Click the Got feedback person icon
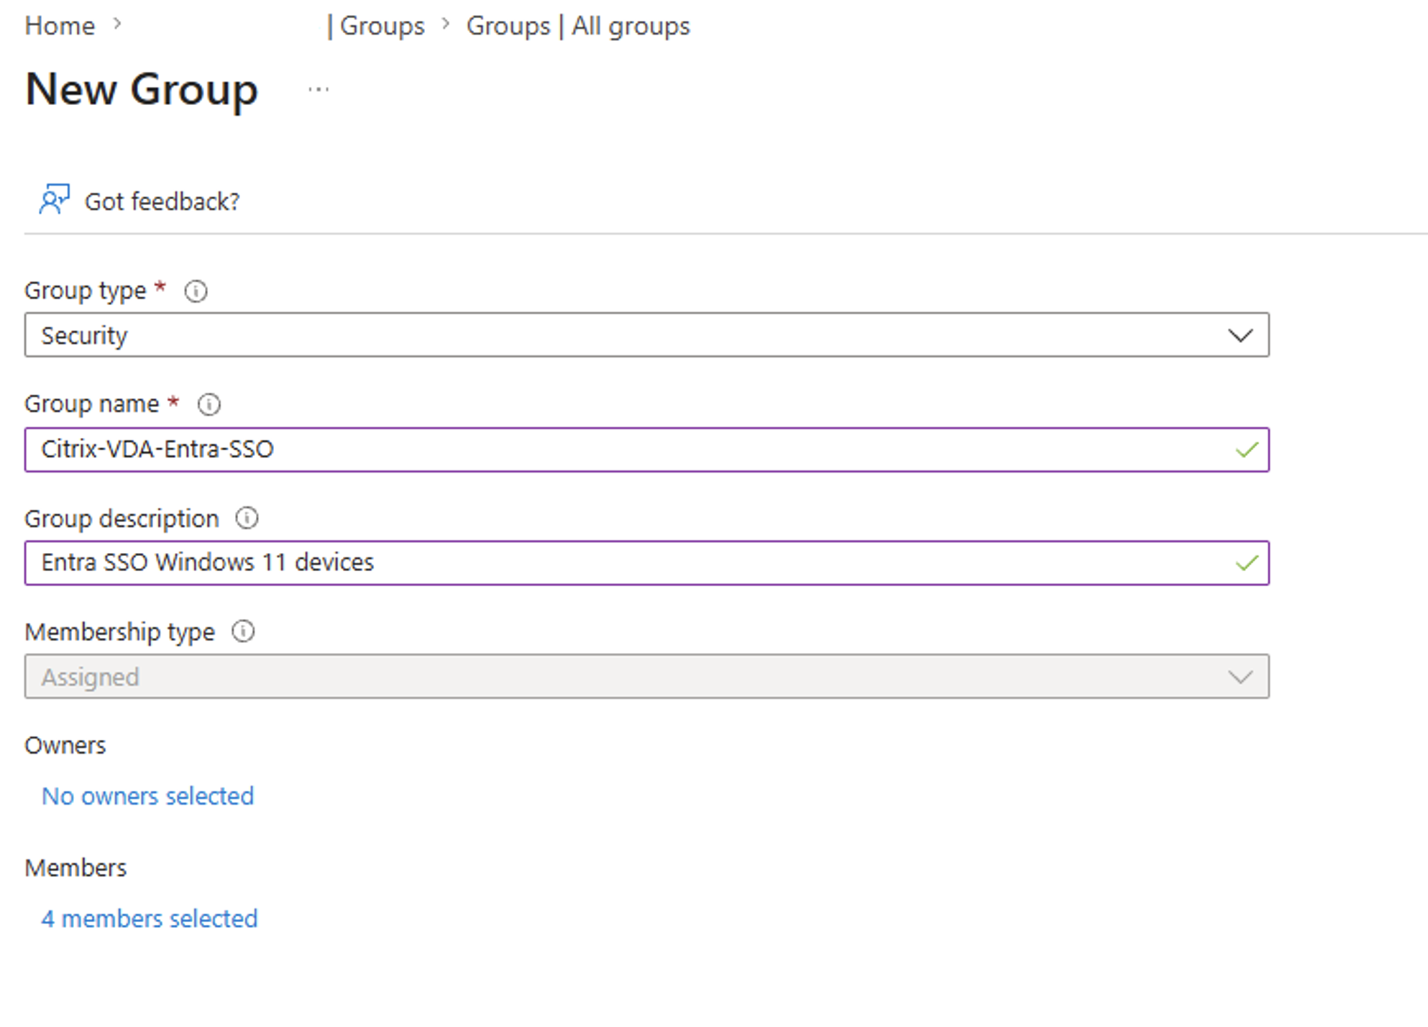 pos(54,200)
